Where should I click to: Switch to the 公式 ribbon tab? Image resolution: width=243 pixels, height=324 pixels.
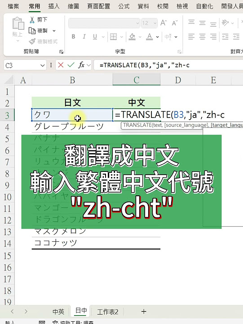pos(124,6)
